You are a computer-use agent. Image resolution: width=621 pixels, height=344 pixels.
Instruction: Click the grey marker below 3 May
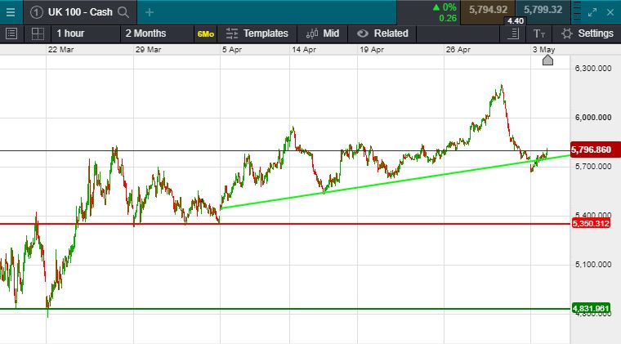[547, 60]
